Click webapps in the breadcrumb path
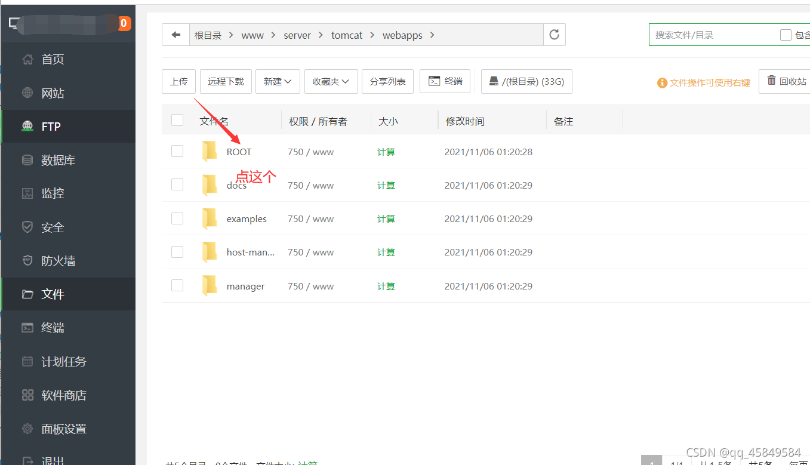Screen dimensions: 810x465 pos(402,35)
